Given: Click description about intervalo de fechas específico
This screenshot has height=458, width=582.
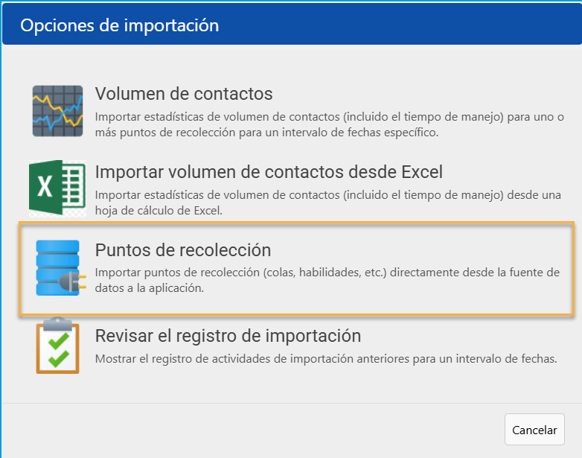Looking at the screenshot, I should point(330,124).
